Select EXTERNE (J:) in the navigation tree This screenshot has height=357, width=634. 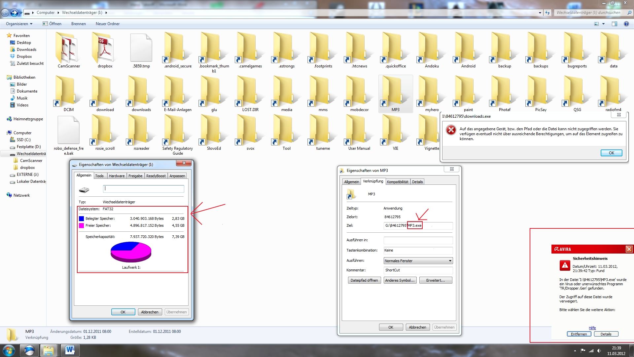27,175
